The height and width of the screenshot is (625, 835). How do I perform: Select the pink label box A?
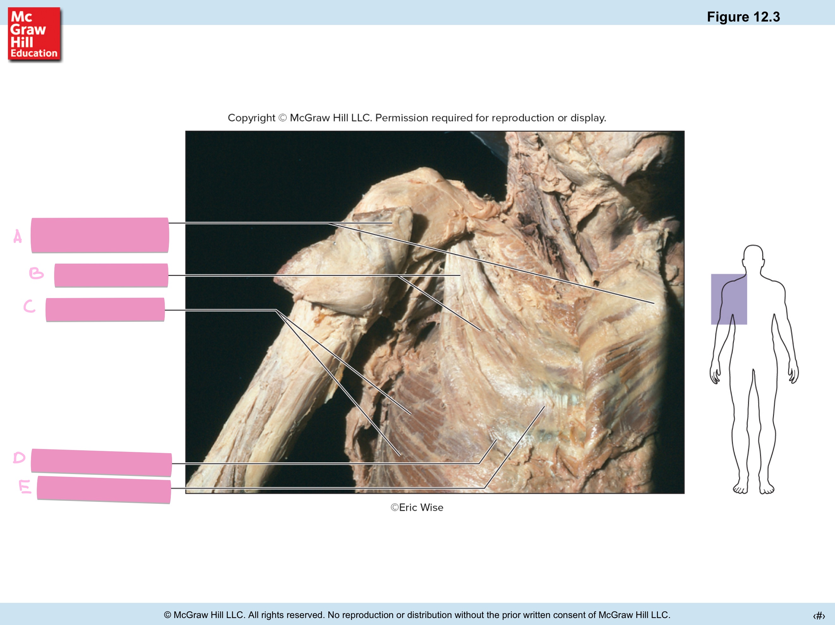tap(100, 235)
